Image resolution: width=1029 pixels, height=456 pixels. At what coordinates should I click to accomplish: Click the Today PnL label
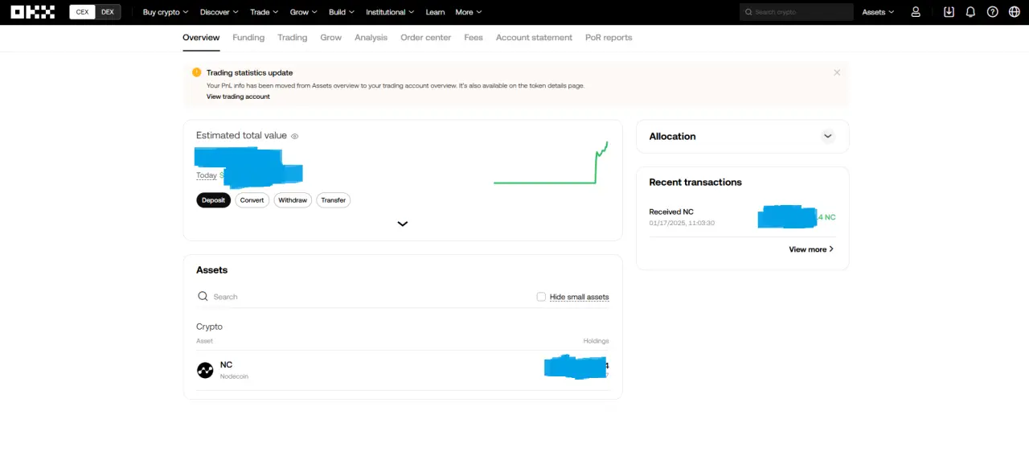click(207, 175)
